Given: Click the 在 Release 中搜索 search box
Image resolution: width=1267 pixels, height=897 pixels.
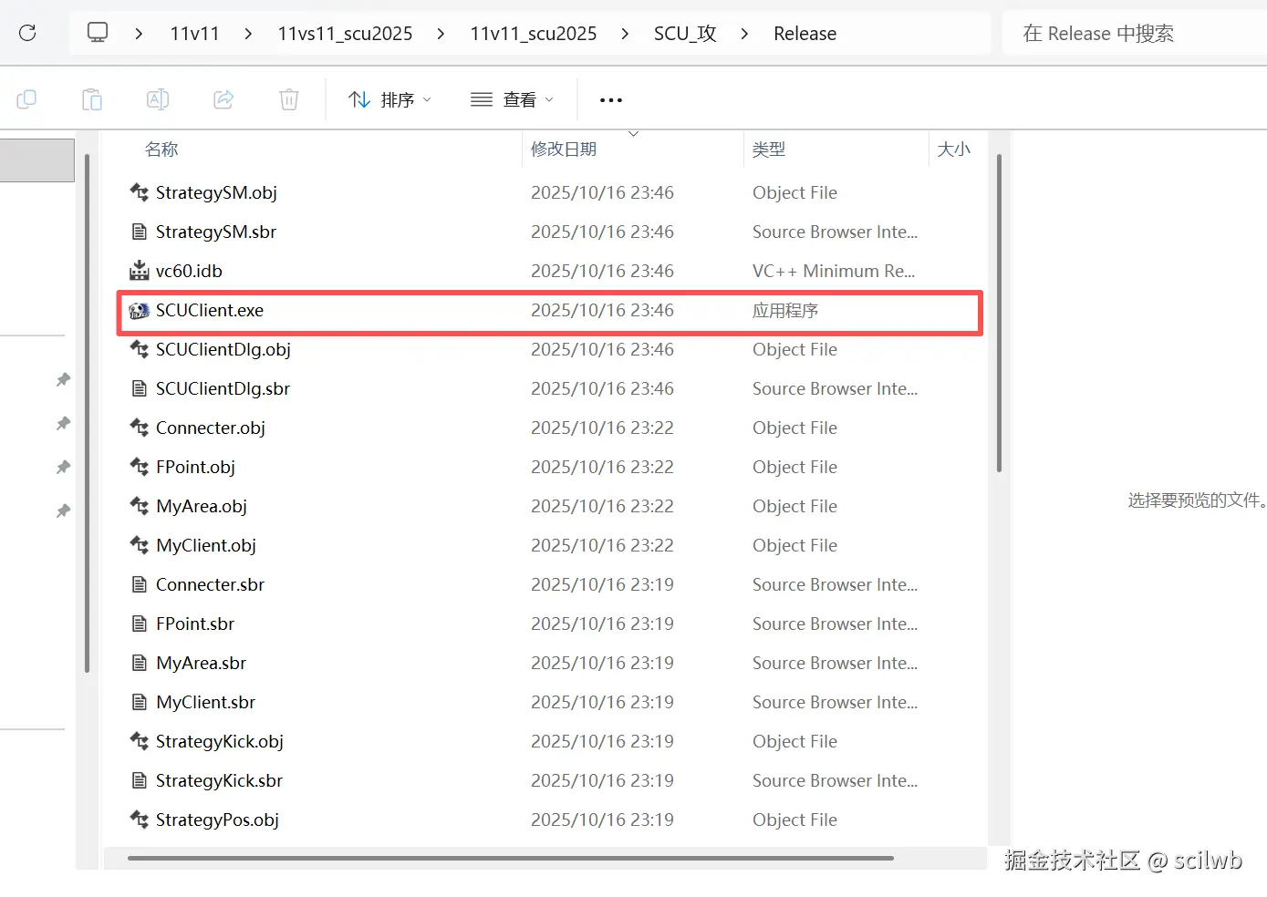Looking at the screenshot, I should tap(1134, 34).
